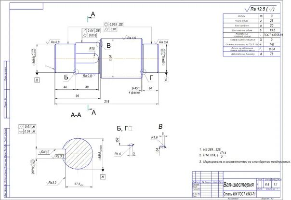Click the Б, Г detail view title
The width and height of the screenshot is (291, 200).
(124, 129)
